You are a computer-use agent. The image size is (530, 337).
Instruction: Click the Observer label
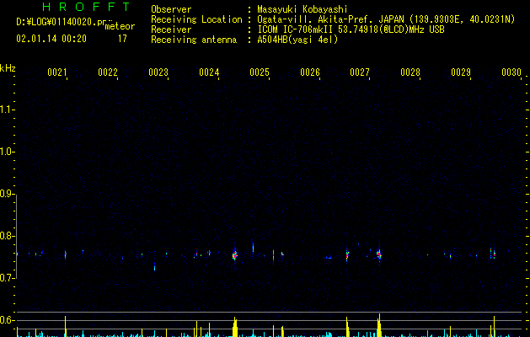click(171, 9)
